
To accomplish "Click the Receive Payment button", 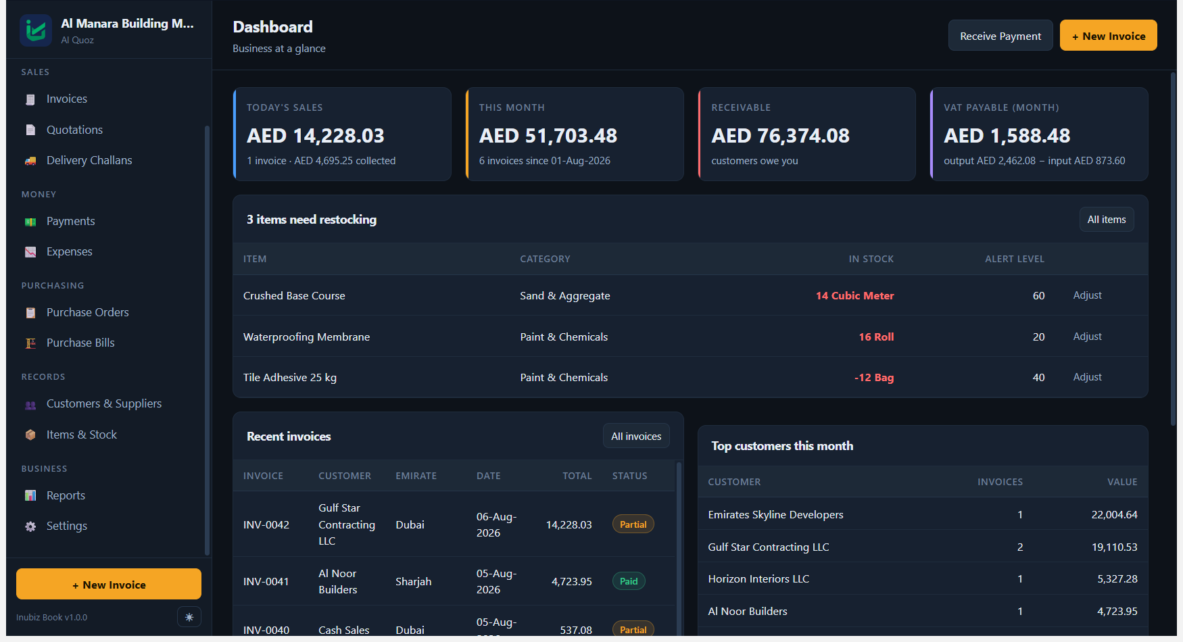I will [x=1000, y=36].
